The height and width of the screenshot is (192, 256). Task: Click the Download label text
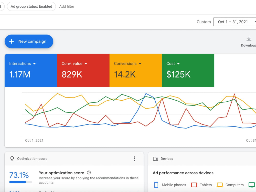[249, 45]
